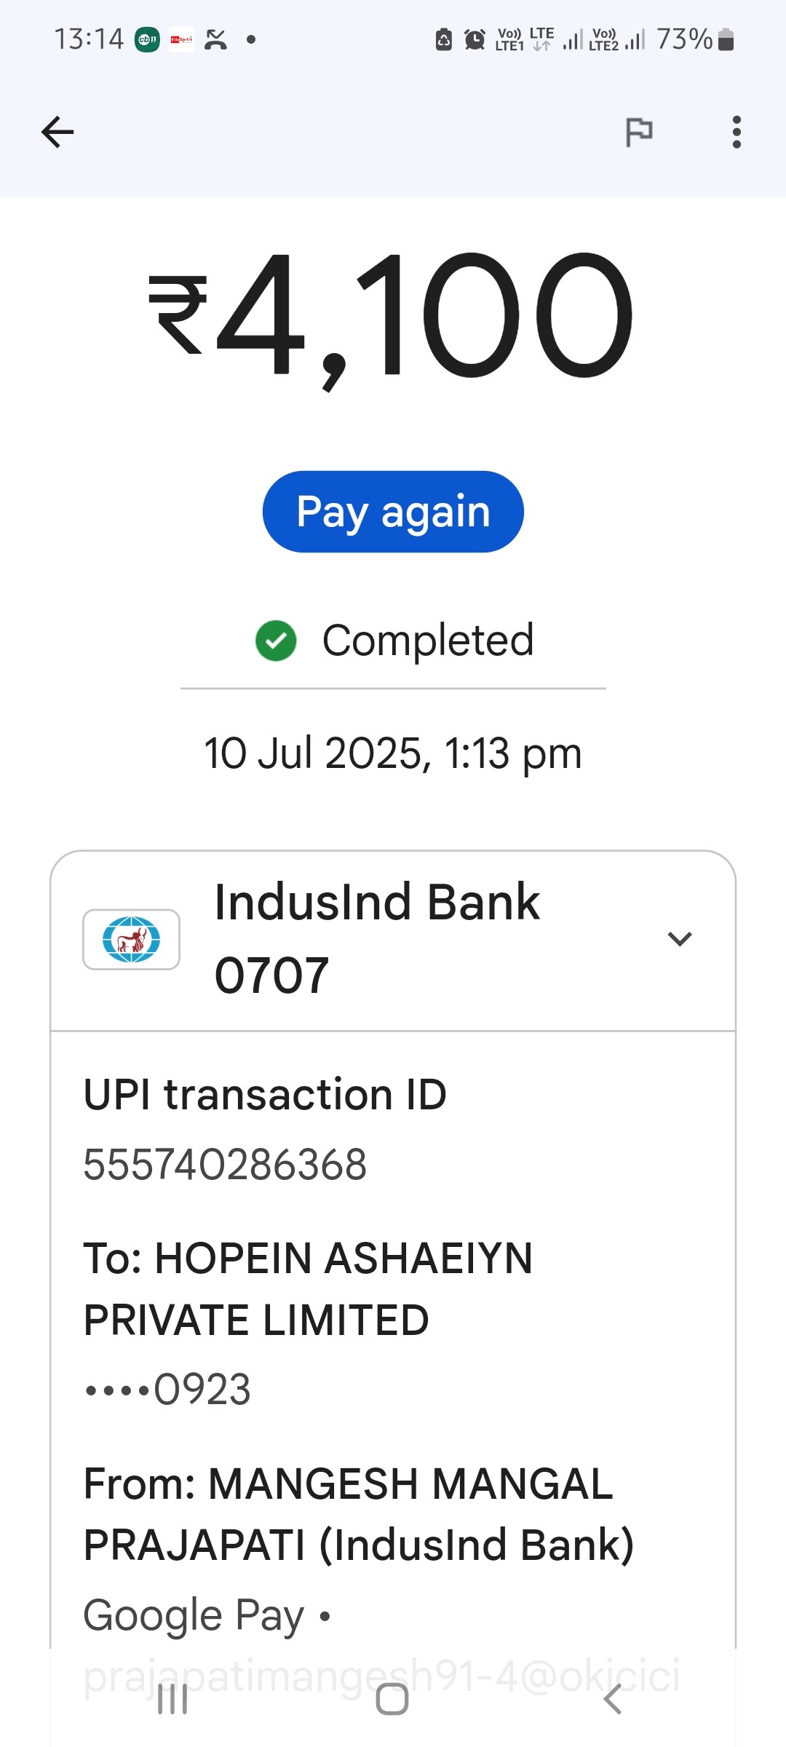Open the three-dot overflow menu
This screenshot has width=786, height=1747.
pyautogui.click(x=737, y=132)
